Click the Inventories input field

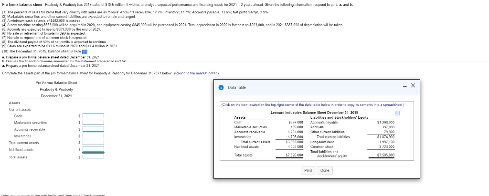click(x=93, y=136)
